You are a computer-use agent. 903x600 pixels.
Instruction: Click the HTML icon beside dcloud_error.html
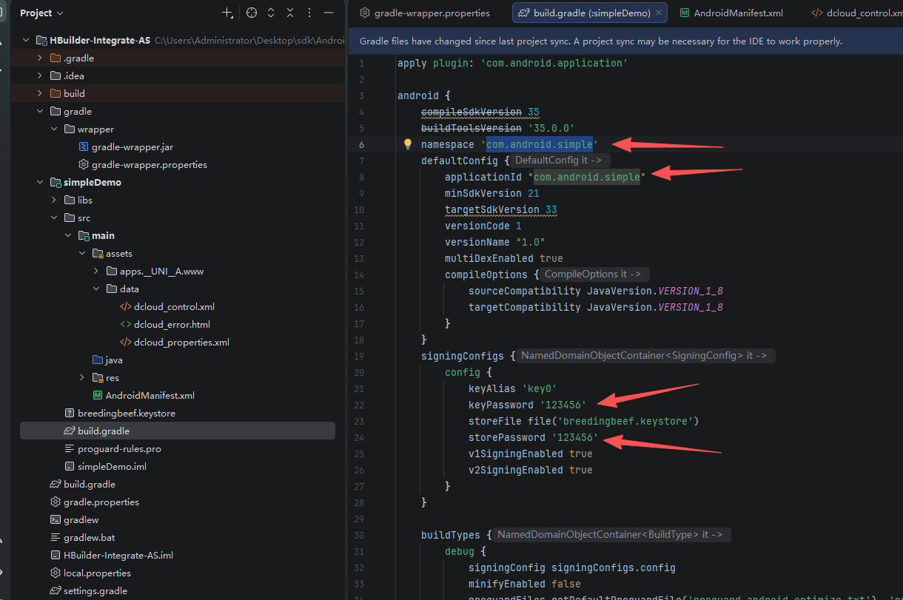[126, 324]
